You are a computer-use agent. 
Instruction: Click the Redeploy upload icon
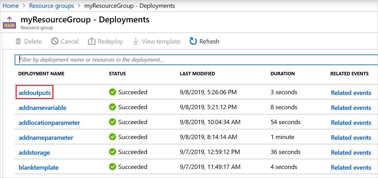pos(91,41)
